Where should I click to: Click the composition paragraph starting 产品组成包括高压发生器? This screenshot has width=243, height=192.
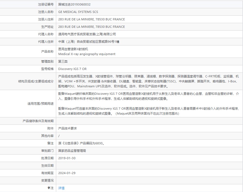click(x=148, y=81)
